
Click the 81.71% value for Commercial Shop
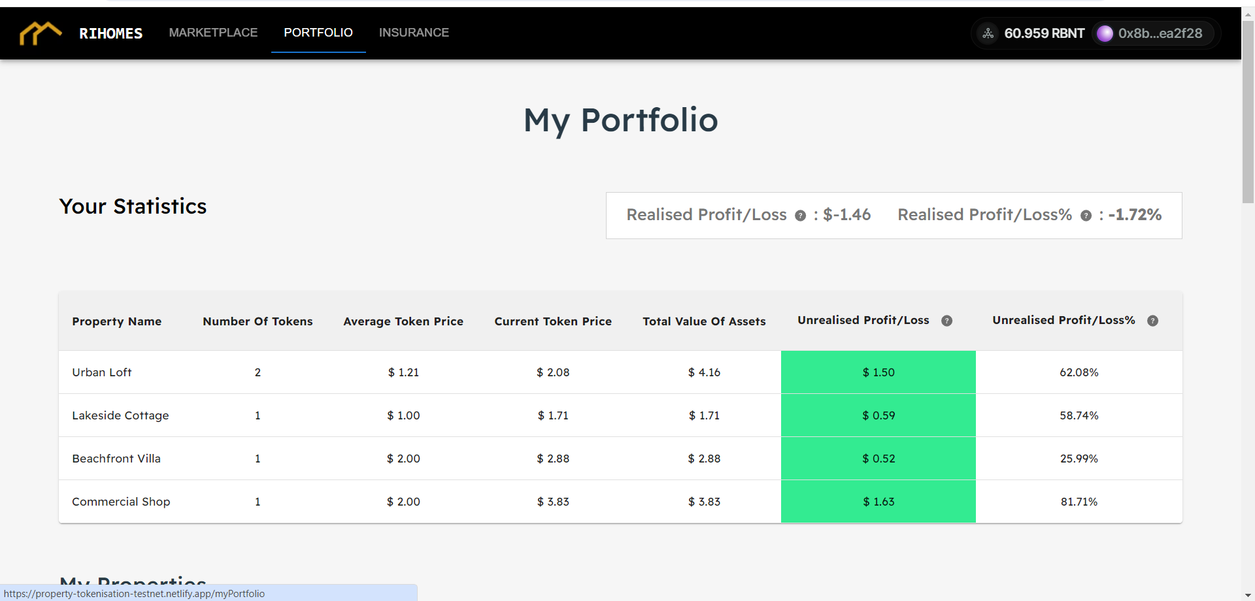pyautogui.click(x=1079, y=502)
